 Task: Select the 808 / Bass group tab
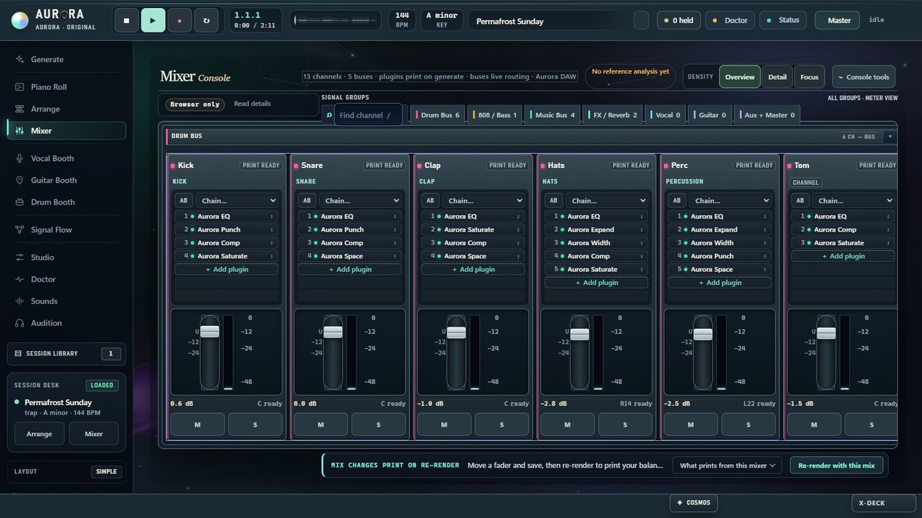495,115
